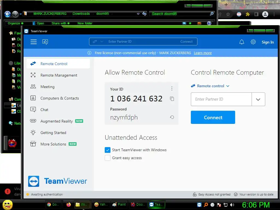Image resolution: width=280 pixels, height=210 pixels.
Task: Click the volume speaker tray icon
Action: tap(232, 205)
